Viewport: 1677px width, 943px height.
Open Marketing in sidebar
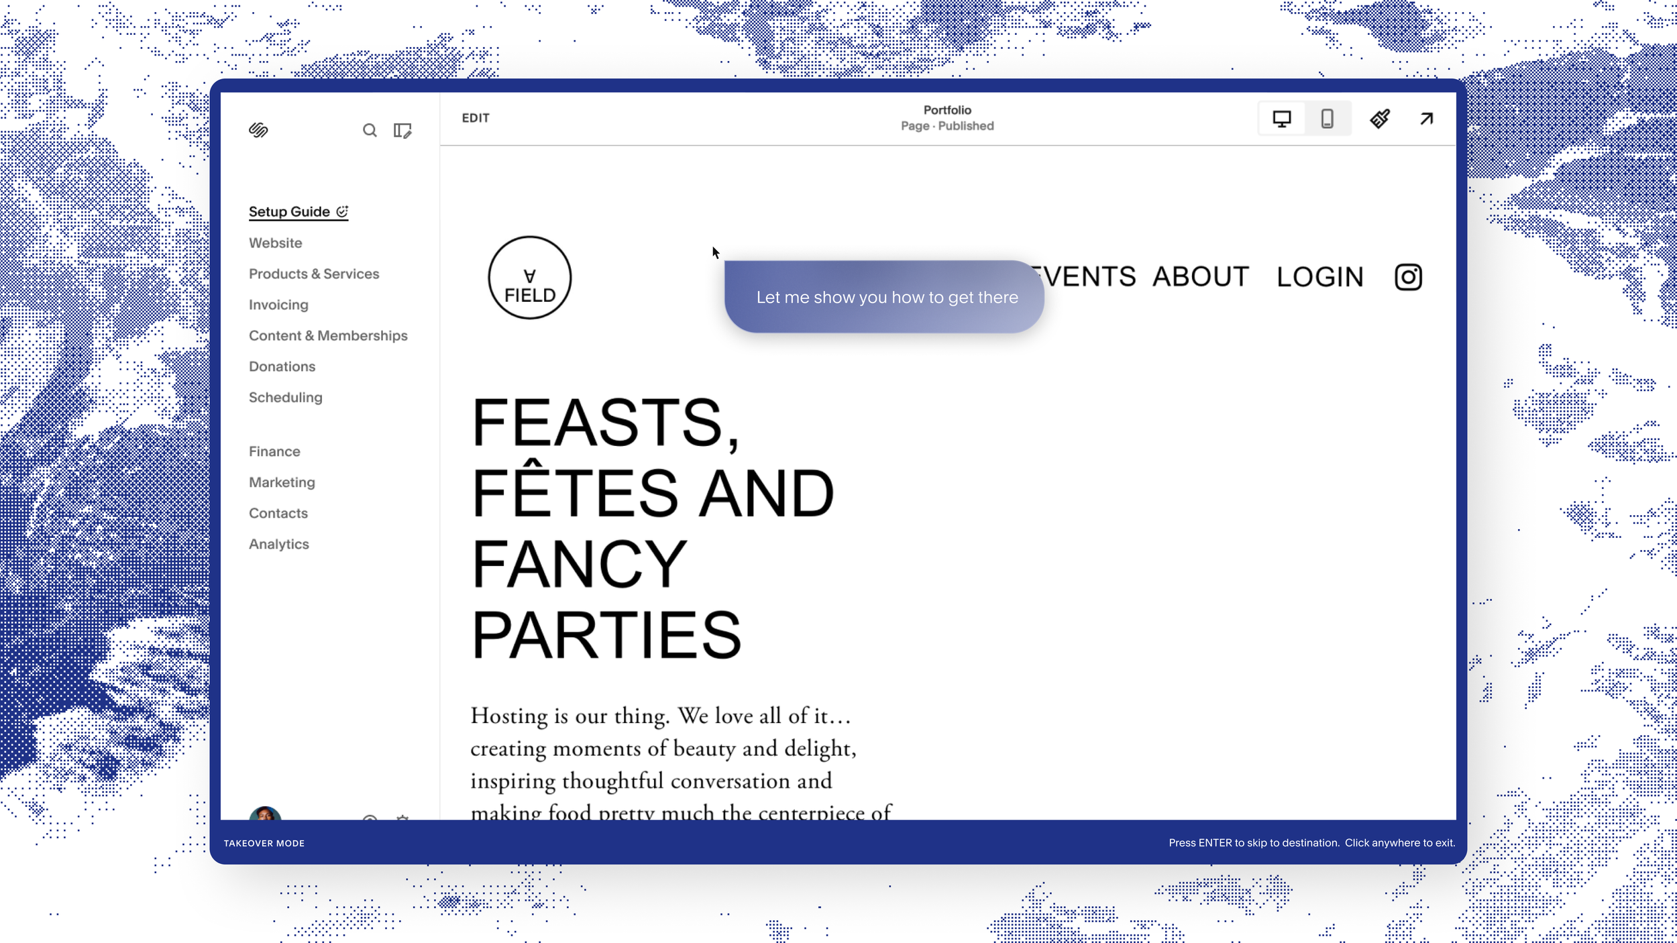point(282,482)
